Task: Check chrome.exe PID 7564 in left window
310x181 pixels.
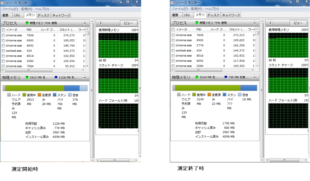Action: click(3, 66)
